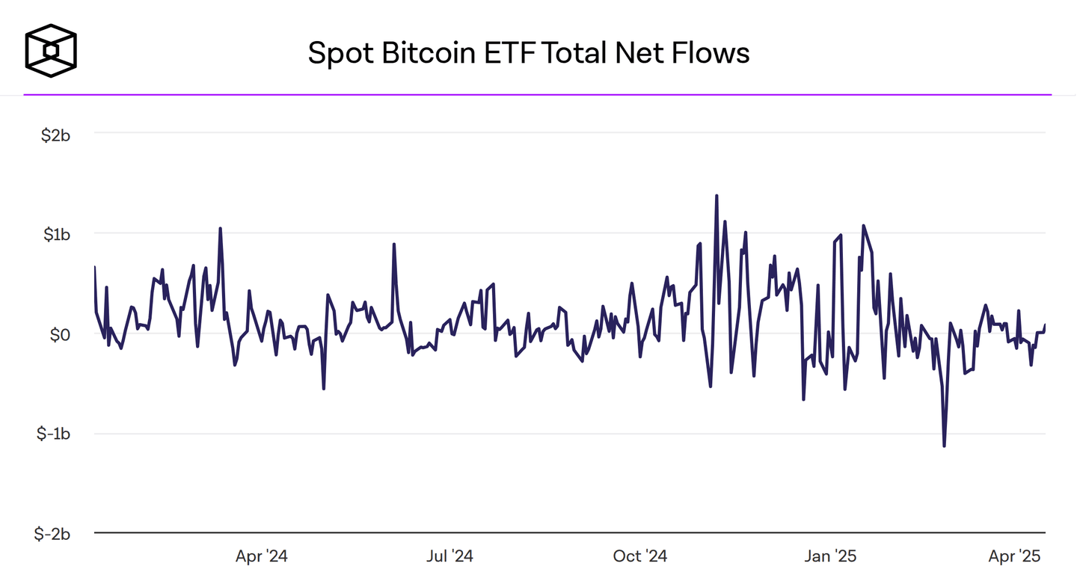
Task: Select the Jul '24 x-axis label
Action: (x=449, y=556)
